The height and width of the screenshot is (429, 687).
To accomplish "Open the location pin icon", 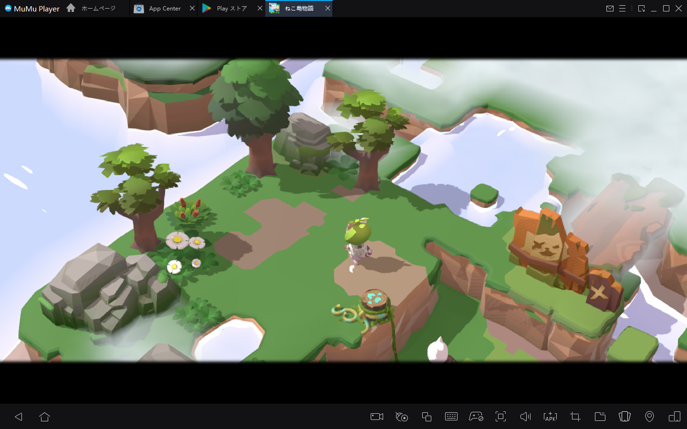I will point(649,417).
